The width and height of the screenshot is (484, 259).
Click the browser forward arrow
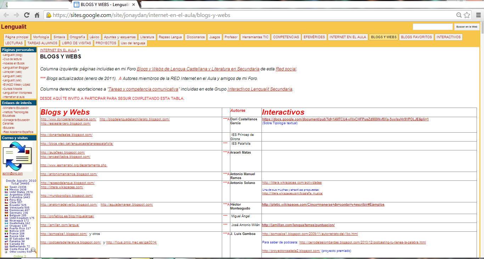(x=16, y=15)
